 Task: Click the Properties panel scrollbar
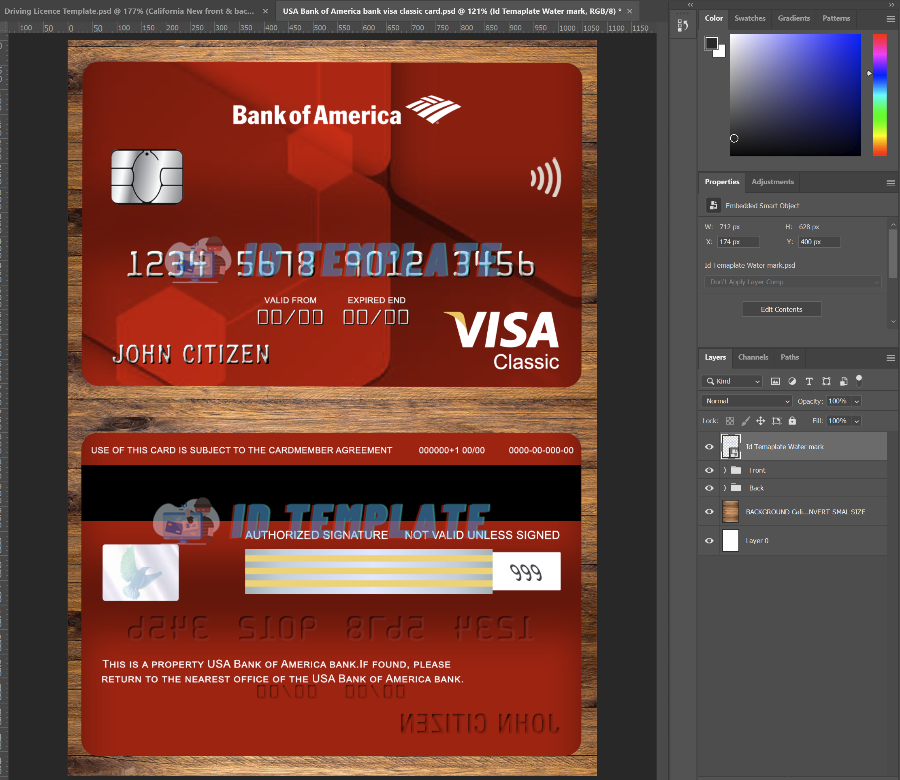[893, 254]
